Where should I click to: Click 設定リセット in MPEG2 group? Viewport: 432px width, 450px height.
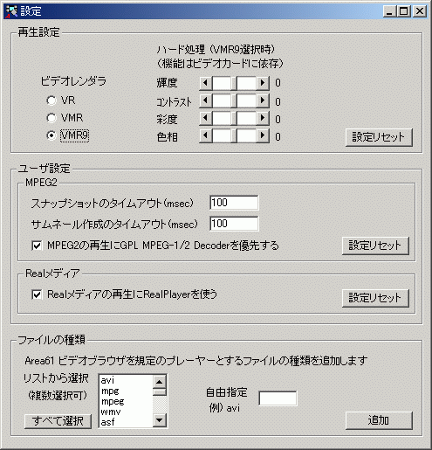tap(375, 246)
